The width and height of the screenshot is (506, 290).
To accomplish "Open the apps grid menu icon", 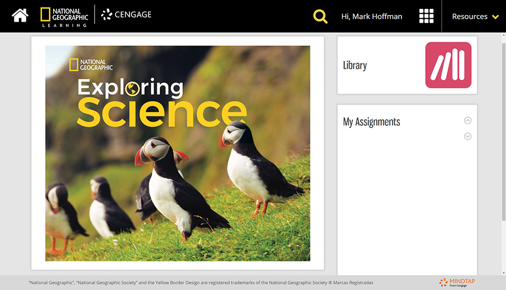I will tap(426, 16).
